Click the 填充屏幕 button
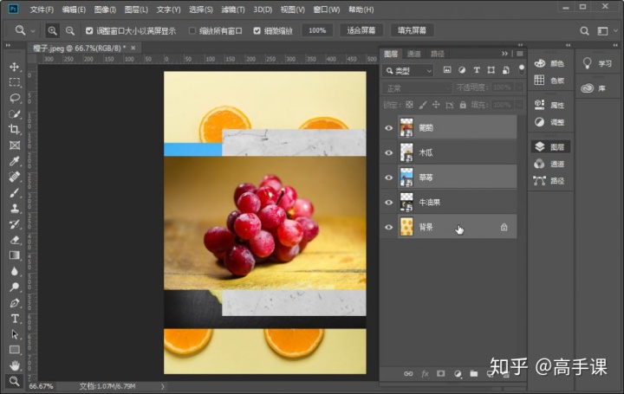 (x=412, y=30)
